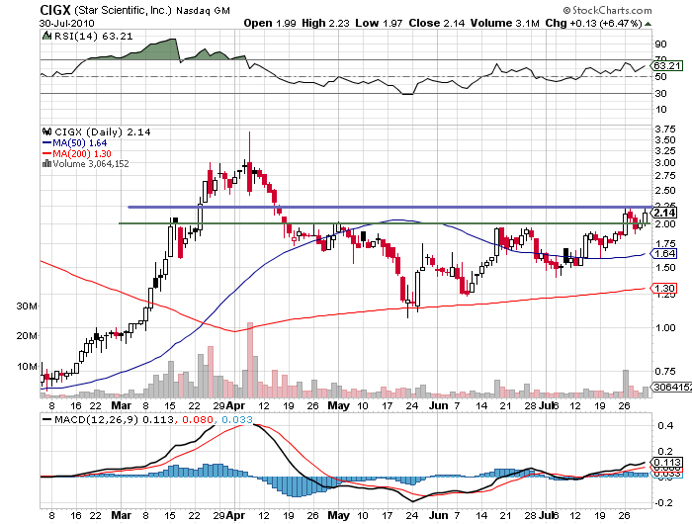The image size is (692, 524).
Task: Click the Low 1.97 value
Action: [379, 23]
